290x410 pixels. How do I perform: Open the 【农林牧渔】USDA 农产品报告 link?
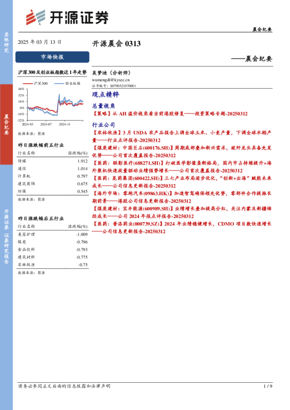[182, 136]
